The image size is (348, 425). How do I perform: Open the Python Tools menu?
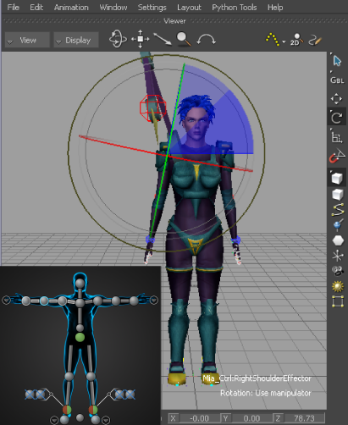(x=235, y=8)
